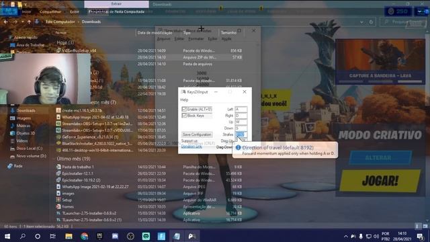Open Notepad Ajuda menu
The width and height of the screenshot is (430, 242).
(226, 39)
